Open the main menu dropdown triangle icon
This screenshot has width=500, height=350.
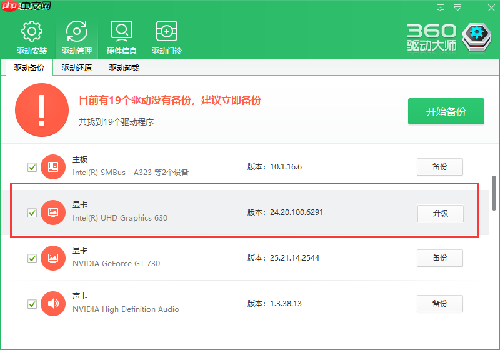pos(457,7)
